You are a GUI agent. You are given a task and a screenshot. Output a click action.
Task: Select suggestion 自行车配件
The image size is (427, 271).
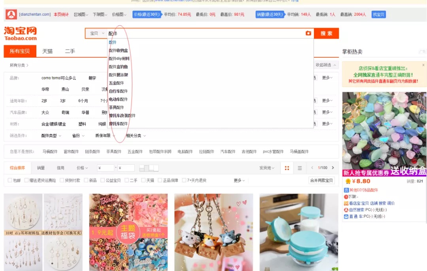118,91
